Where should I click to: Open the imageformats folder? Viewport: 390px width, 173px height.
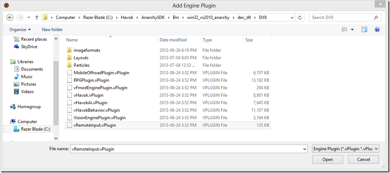pos(87,50)
